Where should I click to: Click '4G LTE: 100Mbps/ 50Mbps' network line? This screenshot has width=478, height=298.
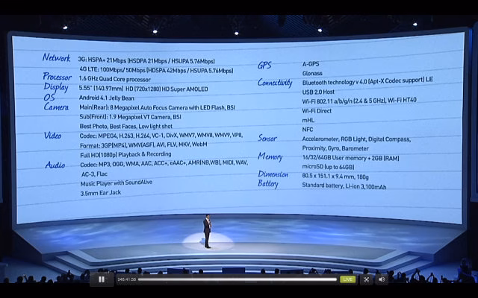[156, 70]
